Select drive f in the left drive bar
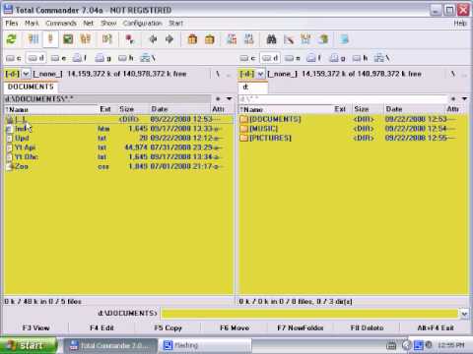Viewport: 473px width, 354px height. [80, 58]
